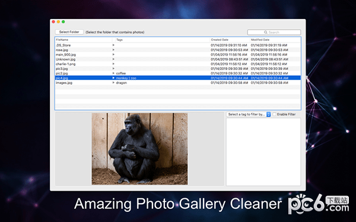Enable the Enable Filter checkbox
The image size is (356, 222).
click(x=274, y=114)
